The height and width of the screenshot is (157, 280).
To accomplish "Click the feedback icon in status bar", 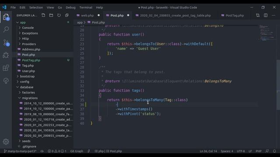I will pyautogui.click(x=267, y=151).
